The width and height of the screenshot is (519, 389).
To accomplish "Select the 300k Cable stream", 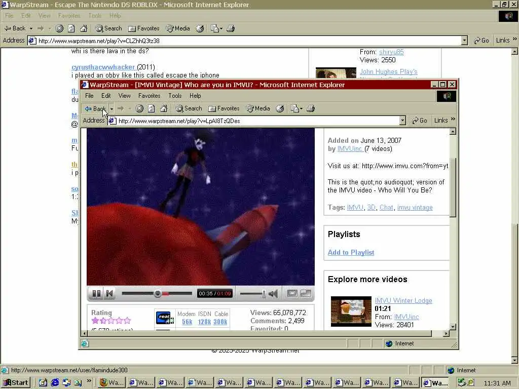I will click(x=220, y=322).
